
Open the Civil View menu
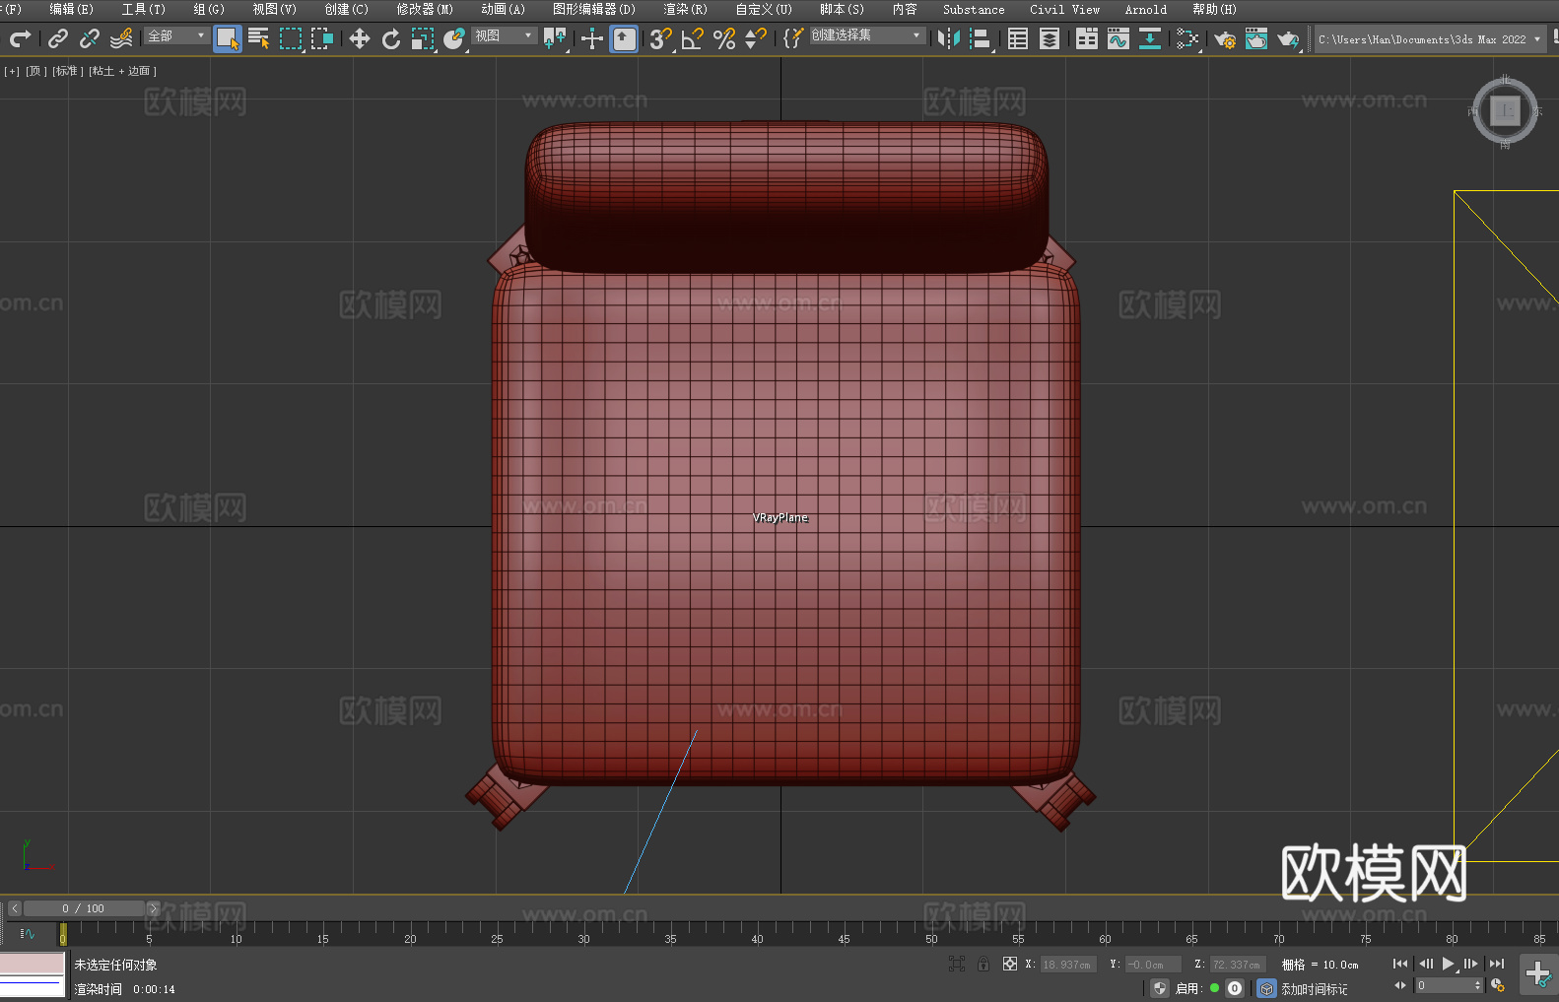point(1065,9)
